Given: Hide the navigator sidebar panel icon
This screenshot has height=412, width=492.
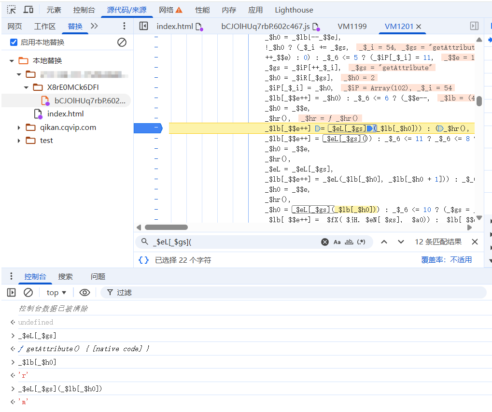Looking at the screenshot, I should 143,26.
